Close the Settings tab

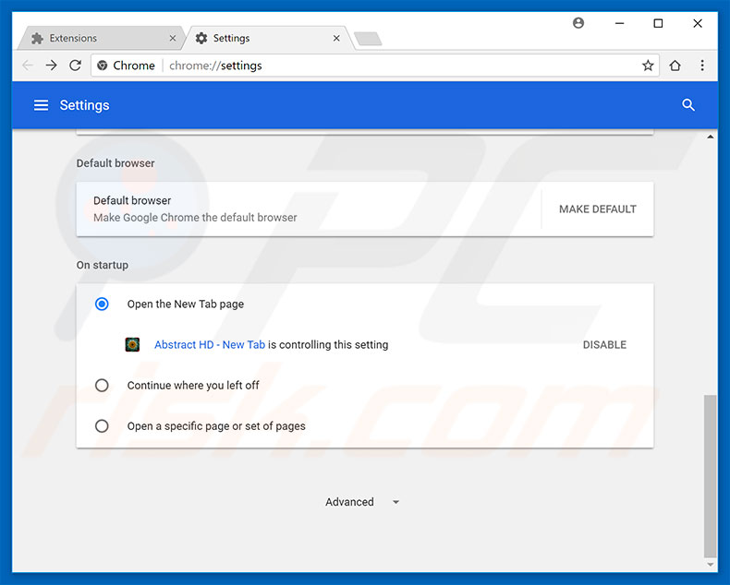[336, 38]
